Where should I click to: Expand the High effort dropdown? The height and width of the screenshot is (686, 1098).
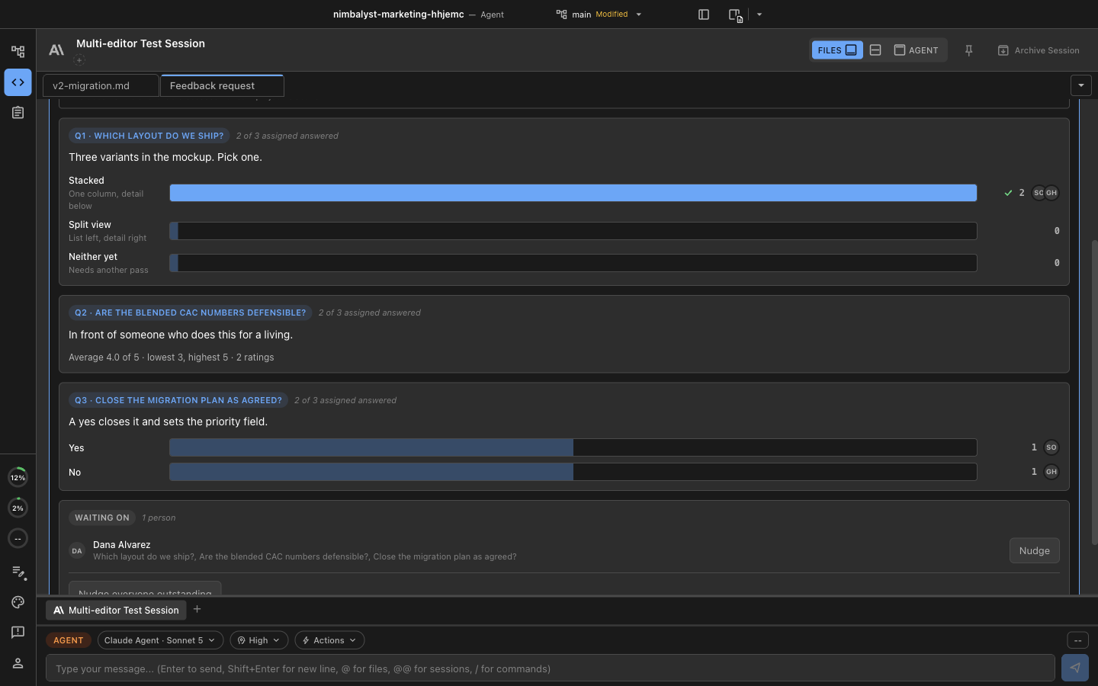(x=258, y=640)
